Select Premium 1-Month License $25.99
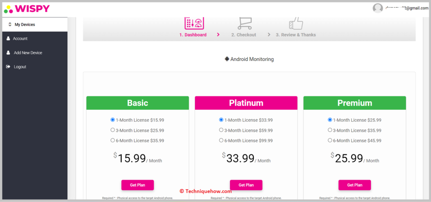 point(330,120)
